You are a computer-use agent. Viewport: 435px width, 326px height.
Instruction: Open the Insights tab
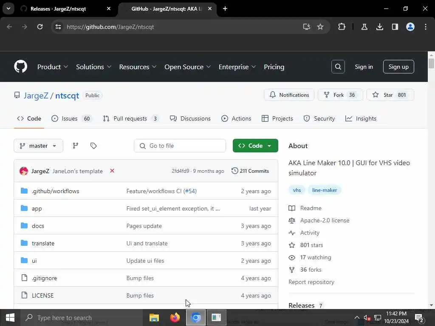(361, 118)
